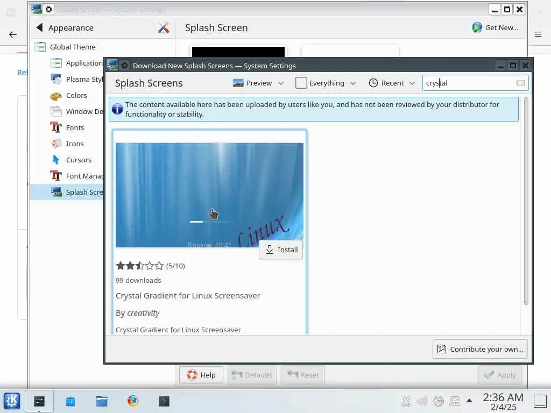Click the Contribute your own... button
Image resolution: width=551 pixels, height=413 pixels.
pyautogui.click(x=480, y=349)
